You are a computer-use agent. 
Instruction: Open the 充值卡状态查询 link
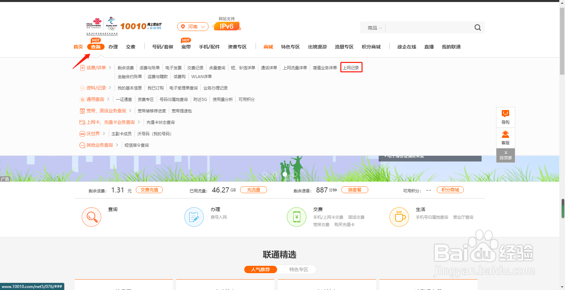point(160,122)
